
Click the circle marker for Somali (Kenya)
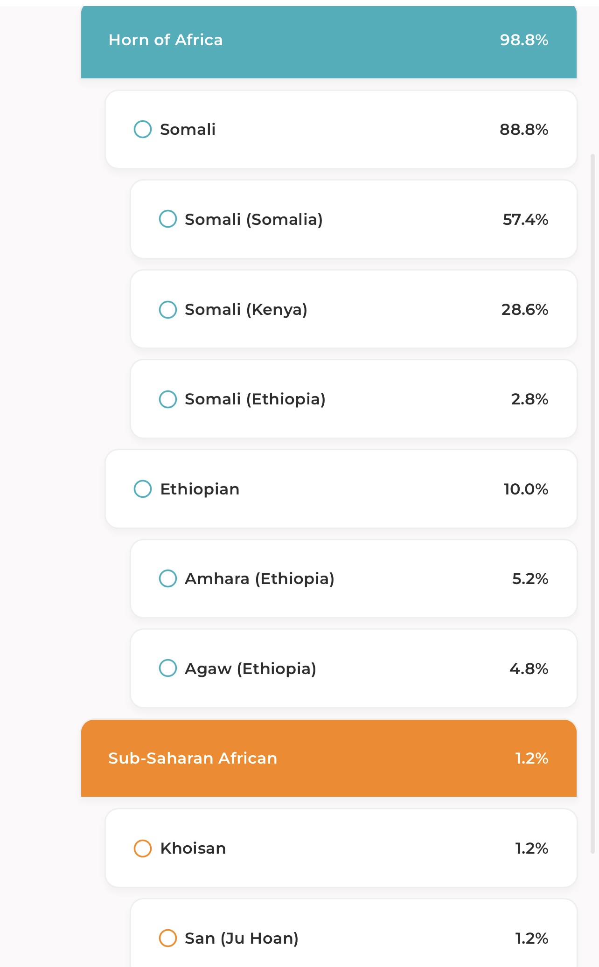click(168, 309)
